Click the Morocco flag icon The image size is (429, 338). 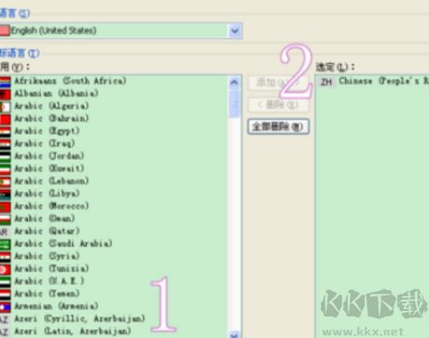click(6, 206)
